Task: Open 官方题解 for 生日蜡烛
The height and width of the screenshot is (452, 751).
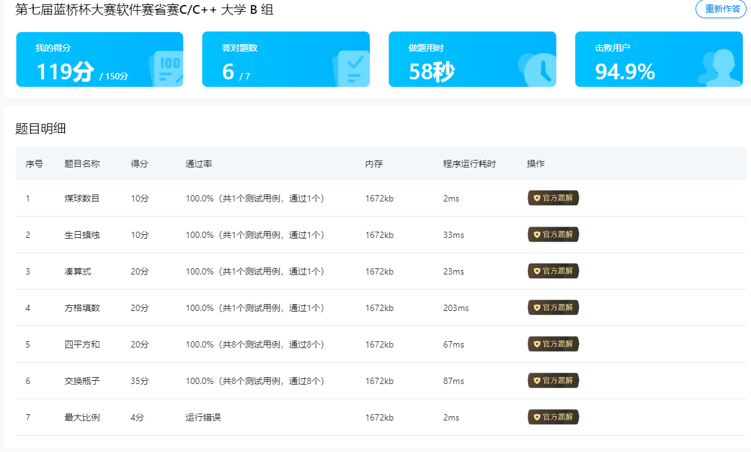Action: click(x=553, y=234)
